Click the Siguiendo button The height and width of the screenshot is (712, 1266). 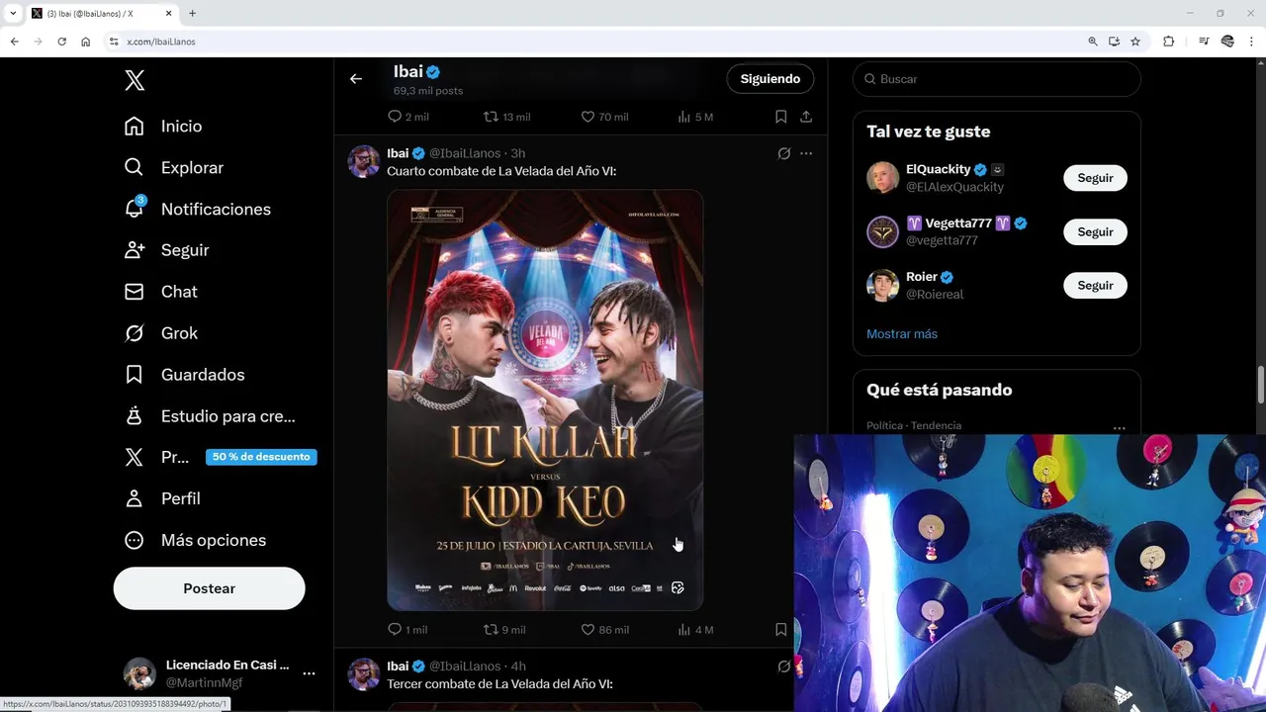770,79
